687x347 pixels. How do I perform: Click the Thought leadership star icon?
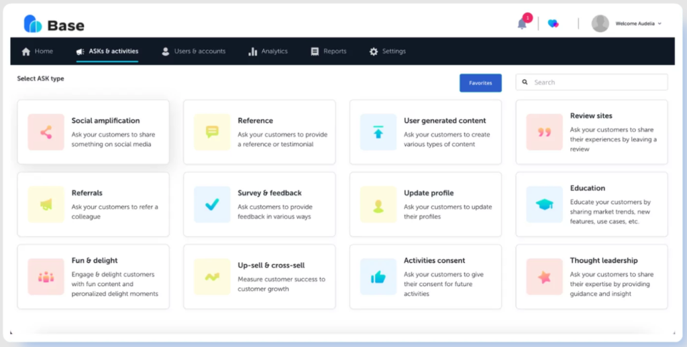(x=544, y=277)
